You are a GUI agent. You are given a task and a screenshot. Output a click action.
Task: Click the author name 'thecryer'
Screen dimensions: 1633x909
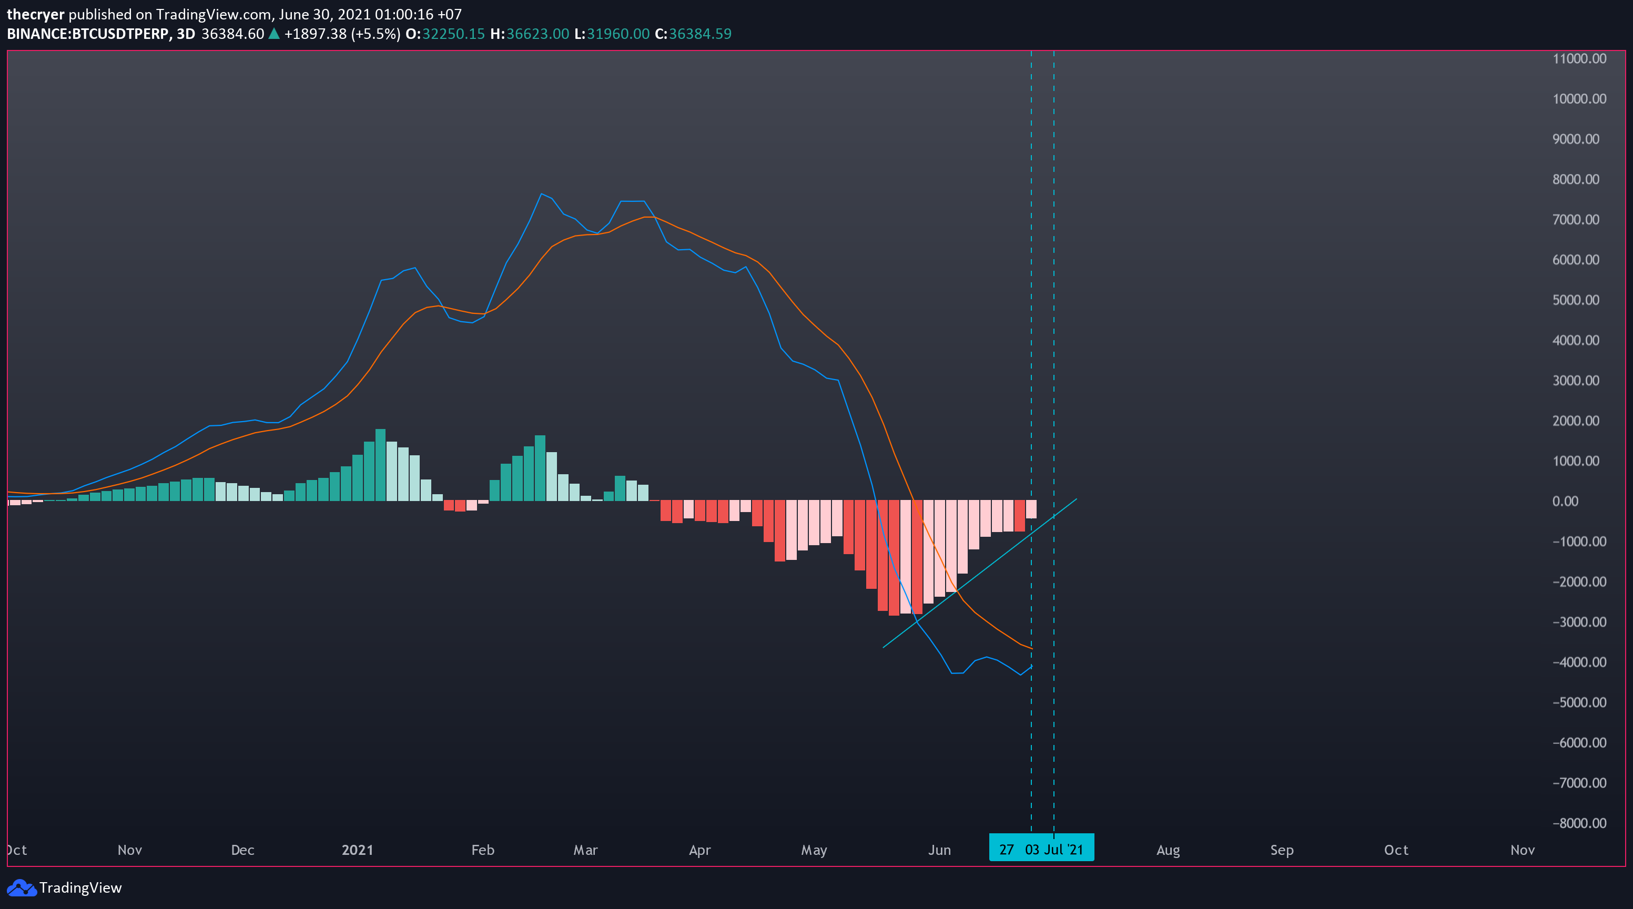[x=36, y=15]
